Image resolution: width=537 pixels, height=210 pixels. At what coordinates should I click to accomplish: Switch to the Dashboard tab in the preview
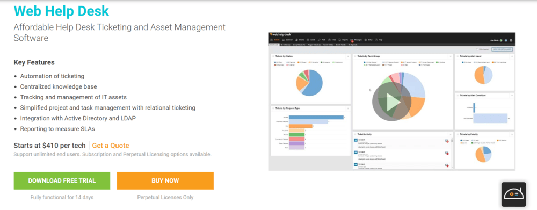click(x=274, y=45)
